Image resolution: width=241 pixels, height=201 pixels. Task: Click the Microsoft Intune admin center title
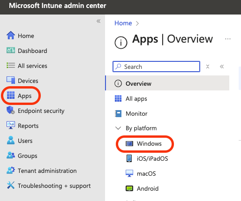58,6
